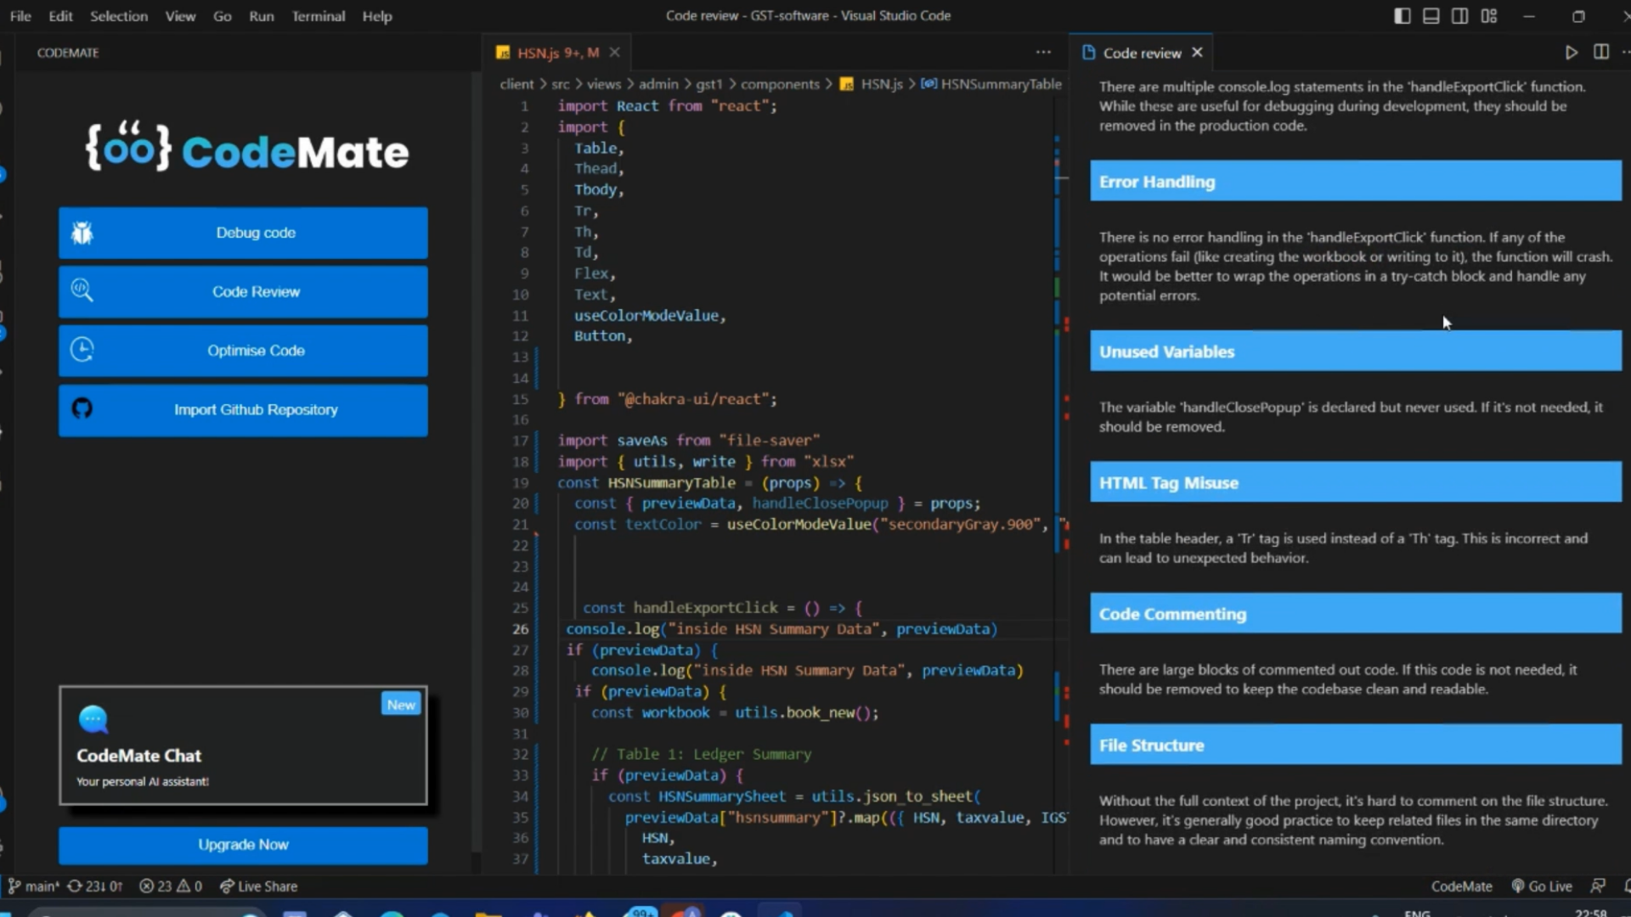This screenshot has width=1631, height=917.
Task: Expand the src breadcrumb
Action: [561, 84]
